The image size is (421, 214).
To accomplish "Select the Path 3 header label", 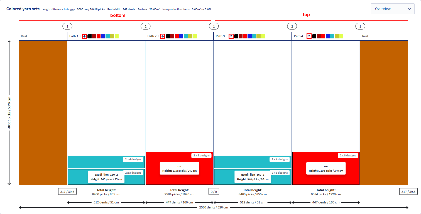I will (x=220, y=36).
